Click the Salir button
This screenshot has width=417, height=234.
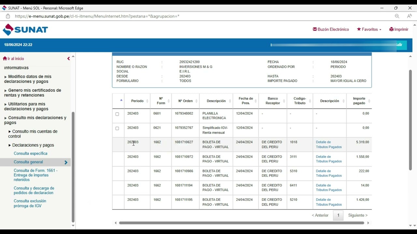[399, 45]
